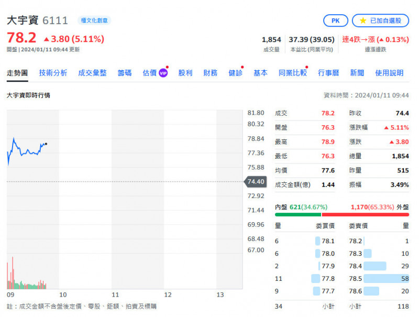Click the PK compare button

coord(335,20)
